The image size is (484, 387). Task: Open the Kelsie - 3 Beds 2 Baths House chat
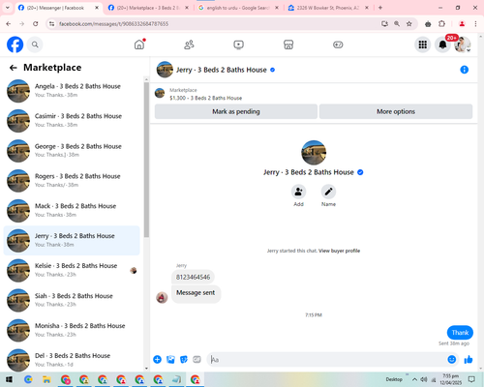72,270
